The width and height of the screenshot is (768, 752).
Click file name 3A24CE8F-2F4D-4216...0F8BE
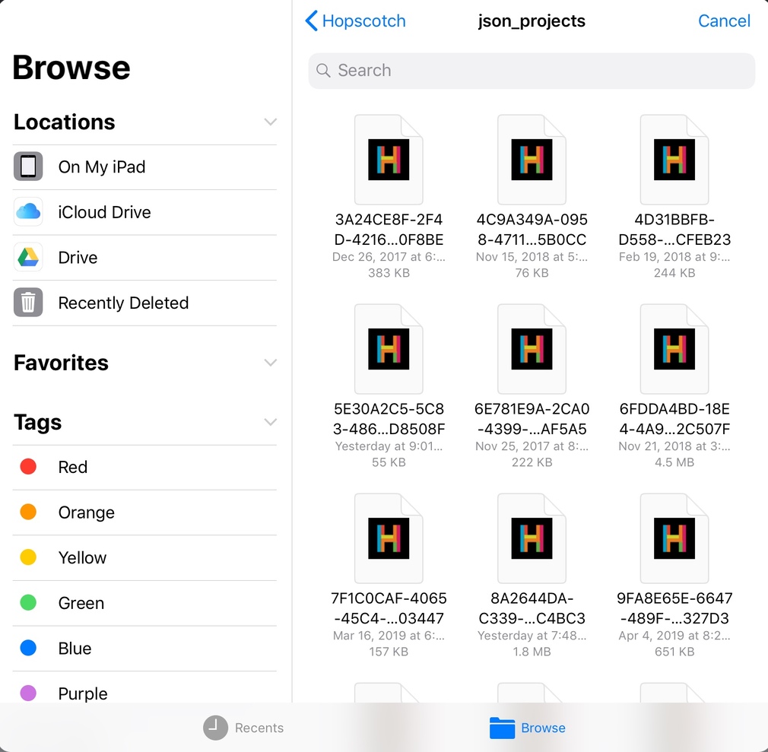389,230
